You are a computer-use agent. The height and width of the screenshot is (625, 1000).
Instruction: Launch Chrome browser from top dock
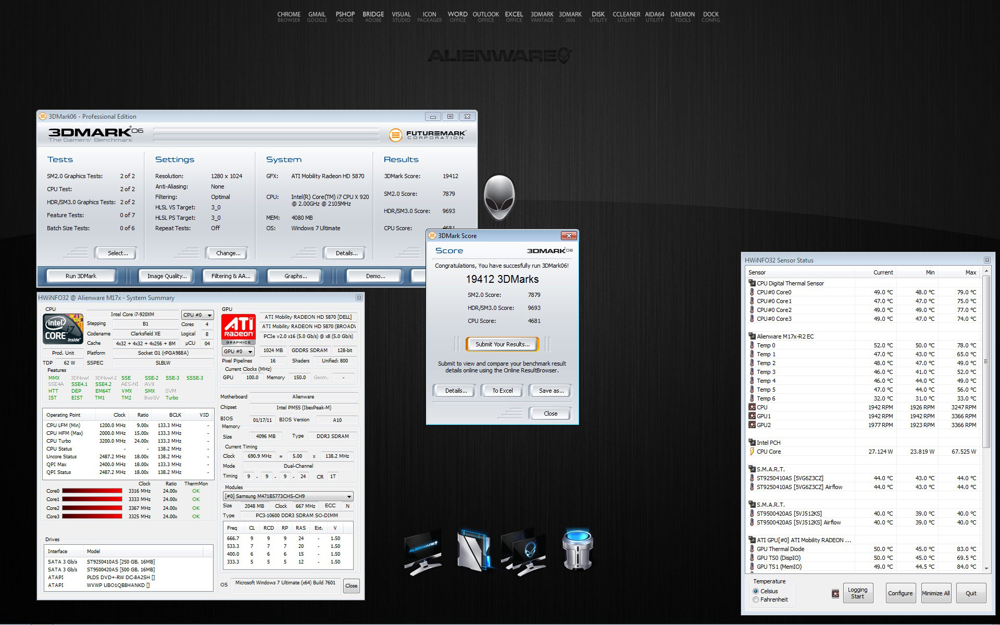point(289,17)
